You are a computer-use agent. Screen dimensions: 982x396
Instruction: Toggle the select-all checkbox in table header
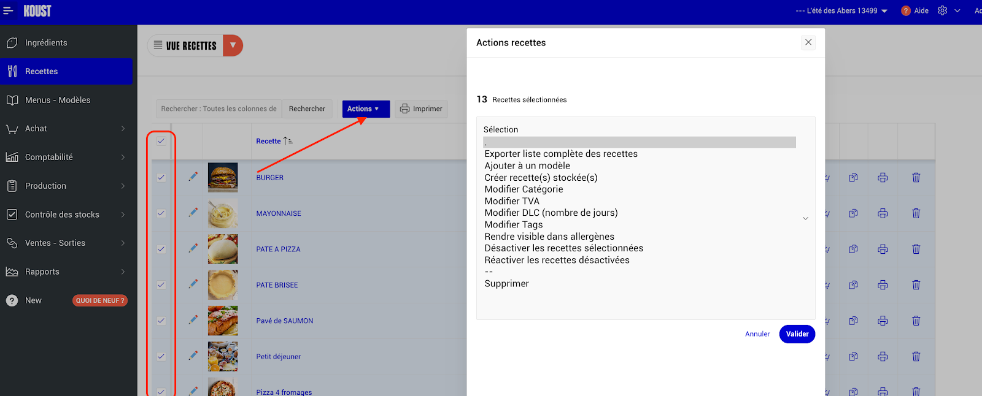point(161,141)
